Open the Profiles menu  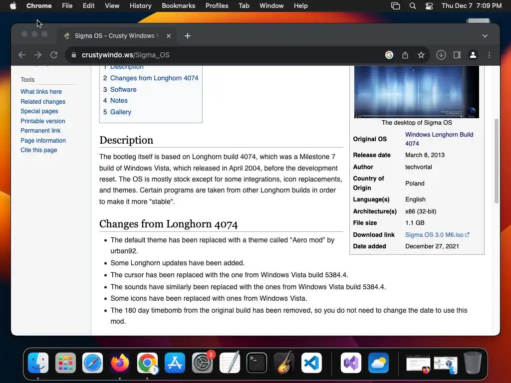pyautogui.click(x=217, y=6)
